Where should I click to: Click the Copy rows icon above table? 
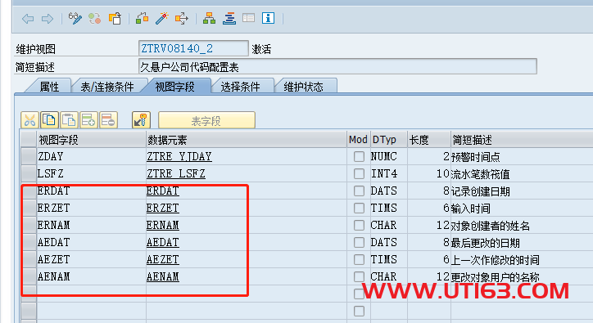[x=49, y=120]
